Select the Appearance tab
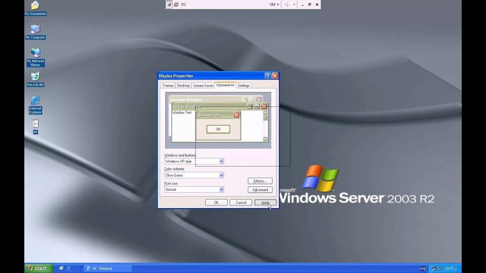 225,85
